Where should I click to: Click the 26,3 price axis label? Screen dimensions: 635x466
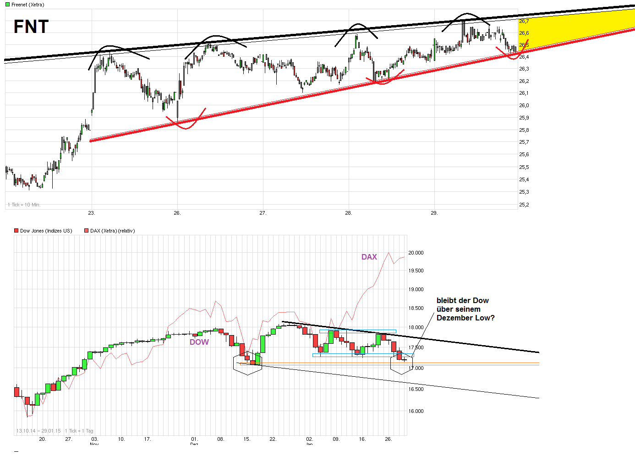click(x=524, y=69)
